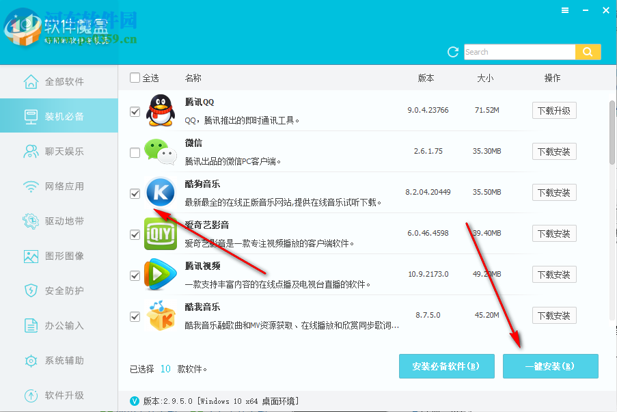Click the 安装必备软件(B) button
Screen dimensions: 617x412
[447, 366]
